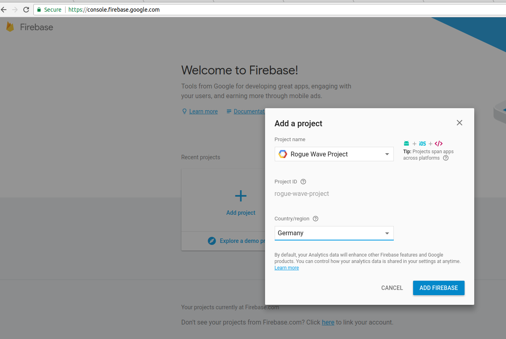Click the Explore a demo project link
The width and height of the screenshot is (506, 339).
[242, 241]
